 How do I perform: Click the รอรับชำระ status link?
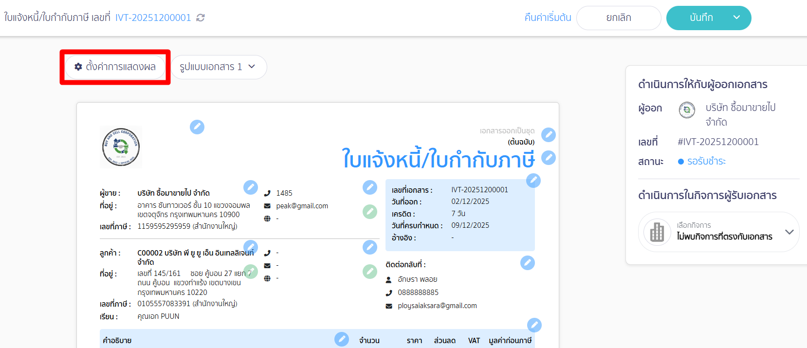(706, 161)
